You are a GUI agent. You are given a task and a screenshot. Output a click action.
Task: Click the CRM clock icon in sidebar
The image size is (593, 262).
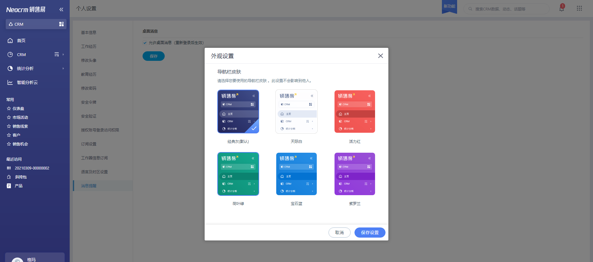pos(10,54)
